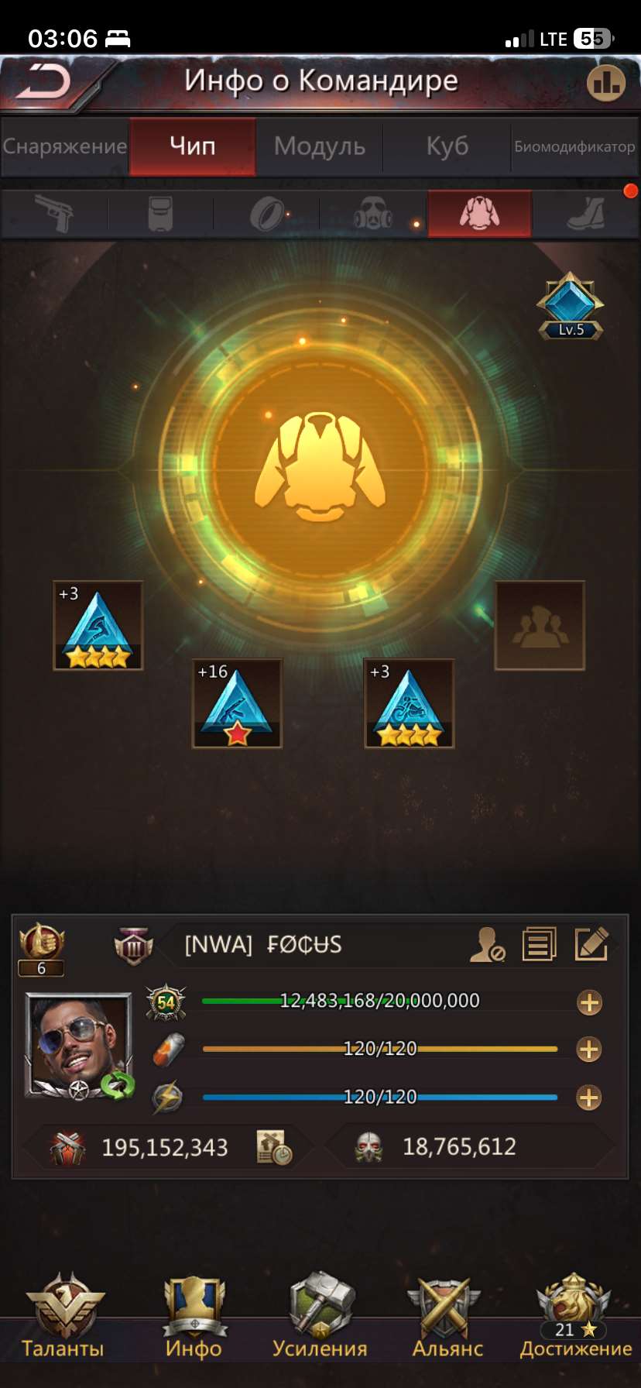Tap the blue energy 120/120 bar

pos(380,1097)
